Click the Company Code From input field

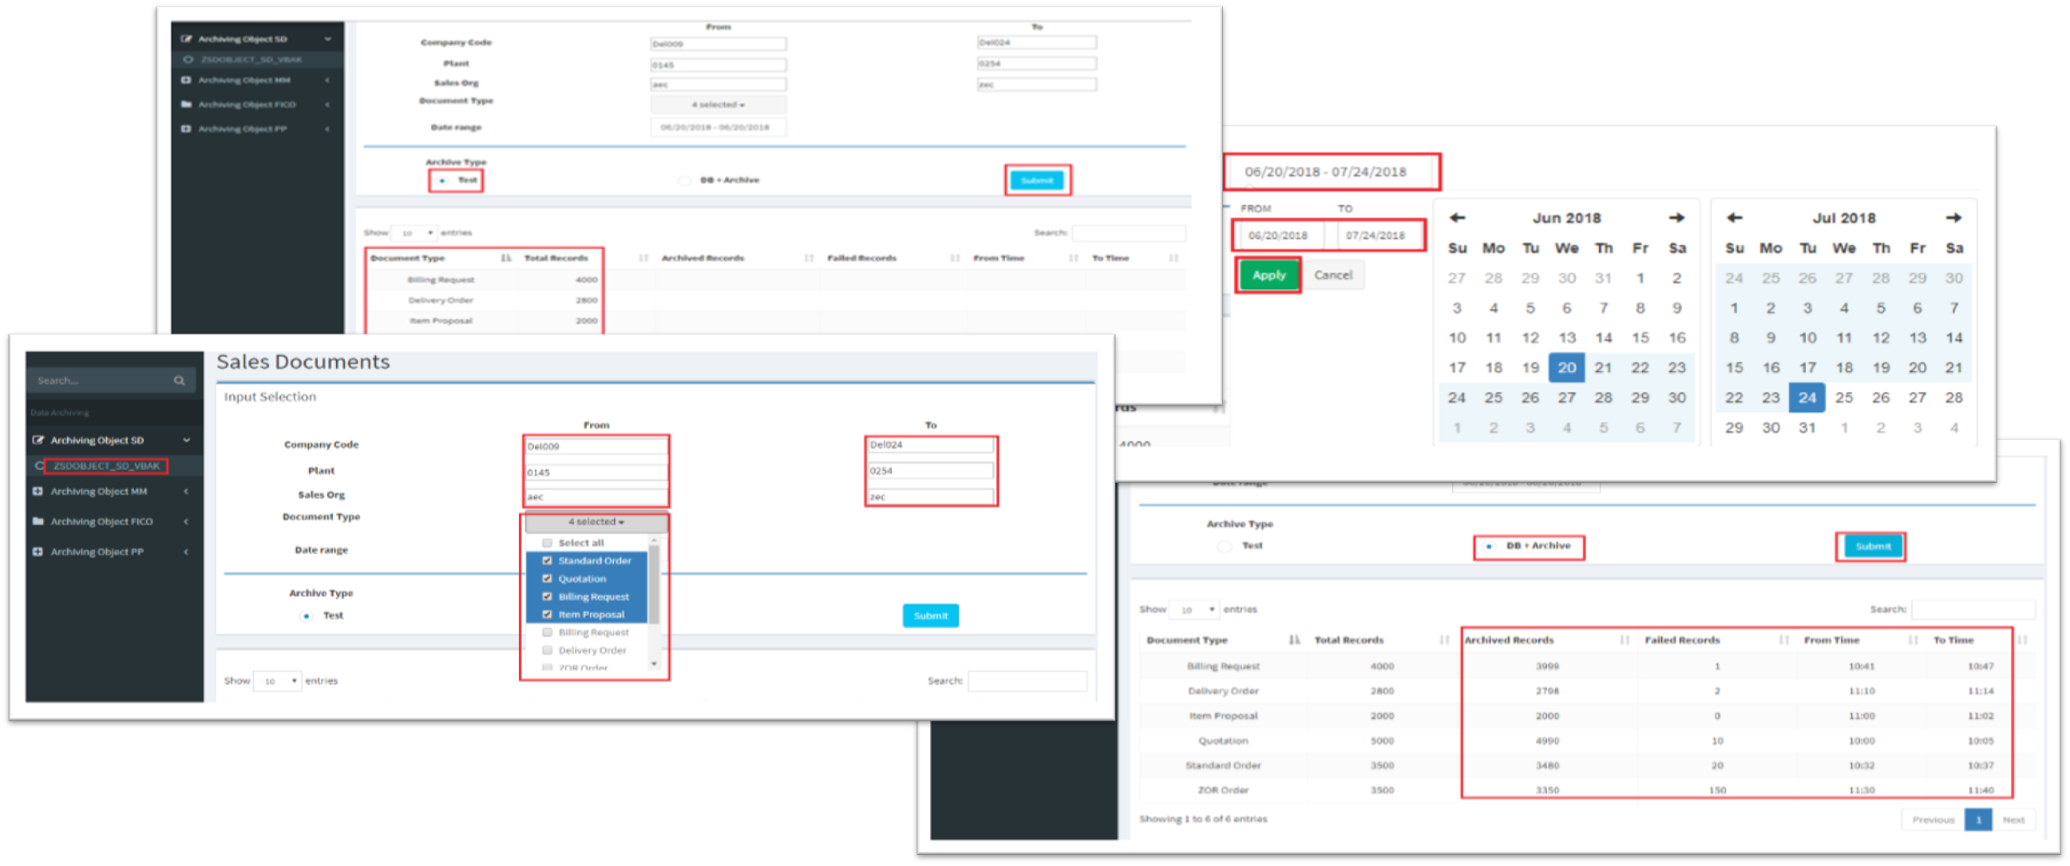pos(596,447)
